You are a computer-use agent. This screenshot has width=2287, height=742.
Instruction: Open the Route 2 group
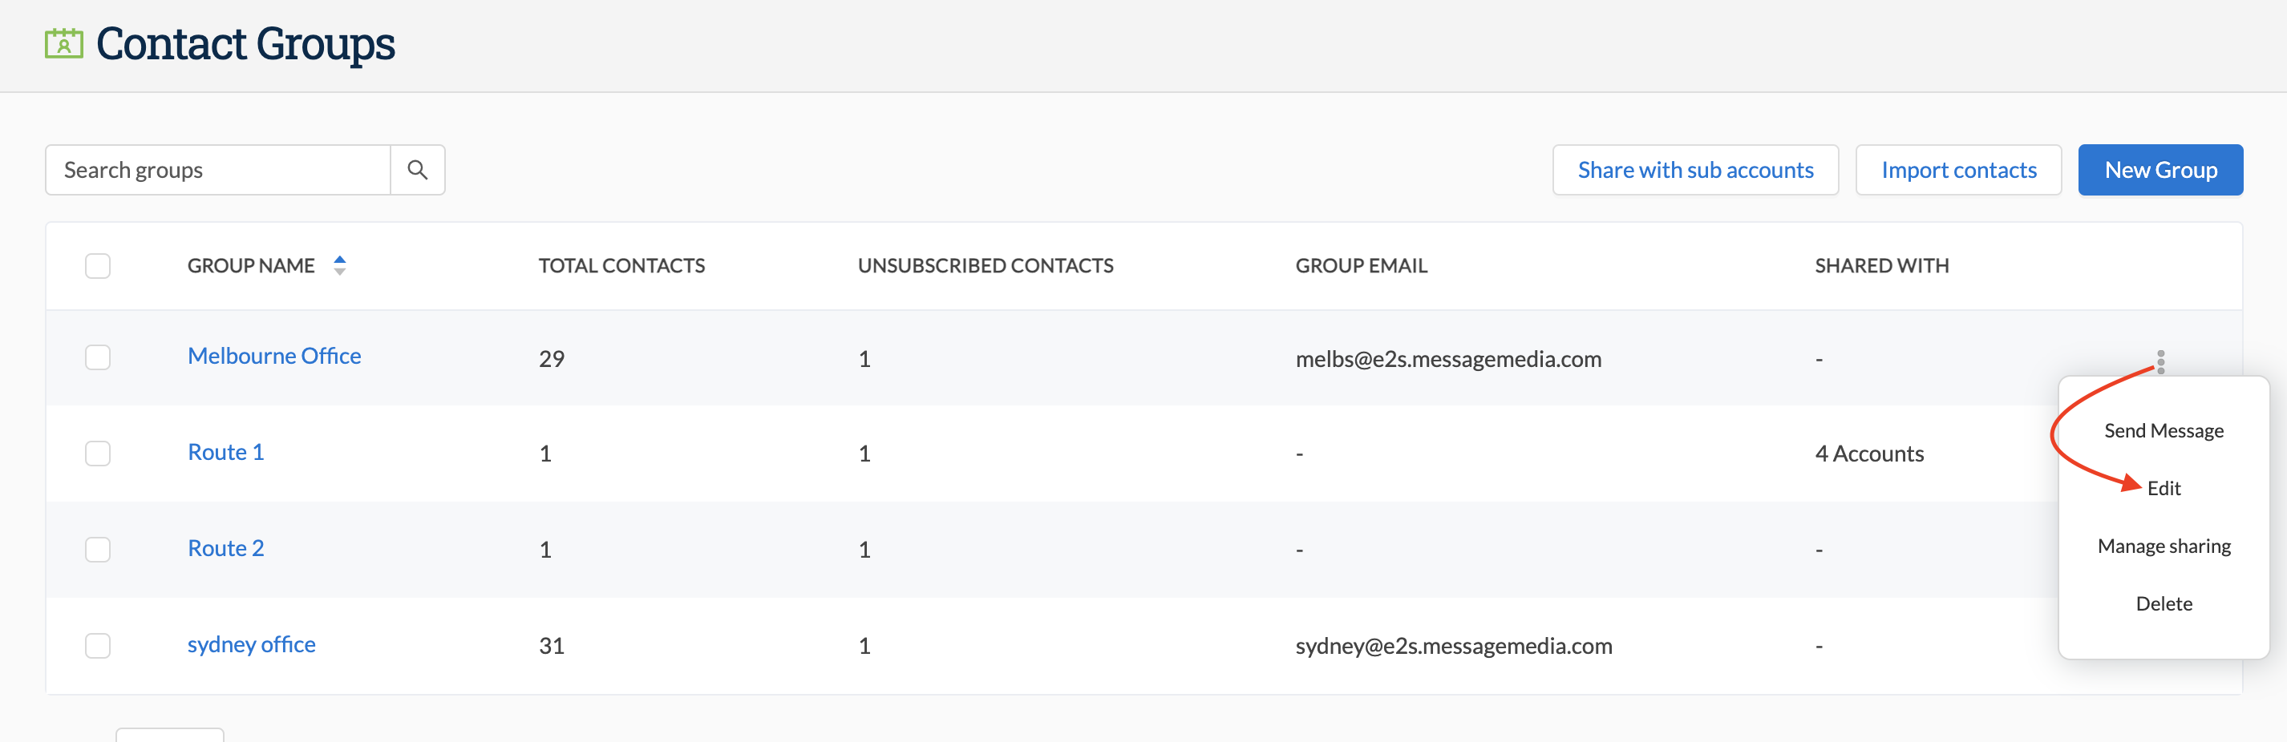[225, 547]
